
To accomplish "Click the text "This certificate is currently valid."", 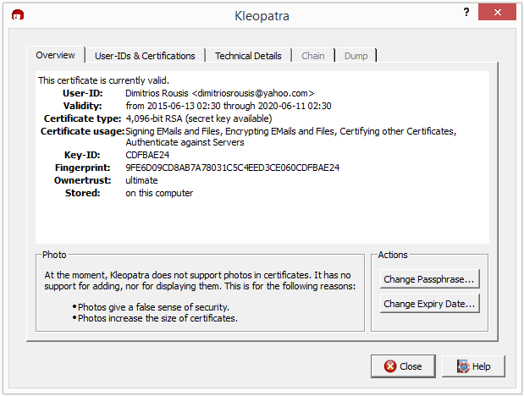I will (103, 80).
